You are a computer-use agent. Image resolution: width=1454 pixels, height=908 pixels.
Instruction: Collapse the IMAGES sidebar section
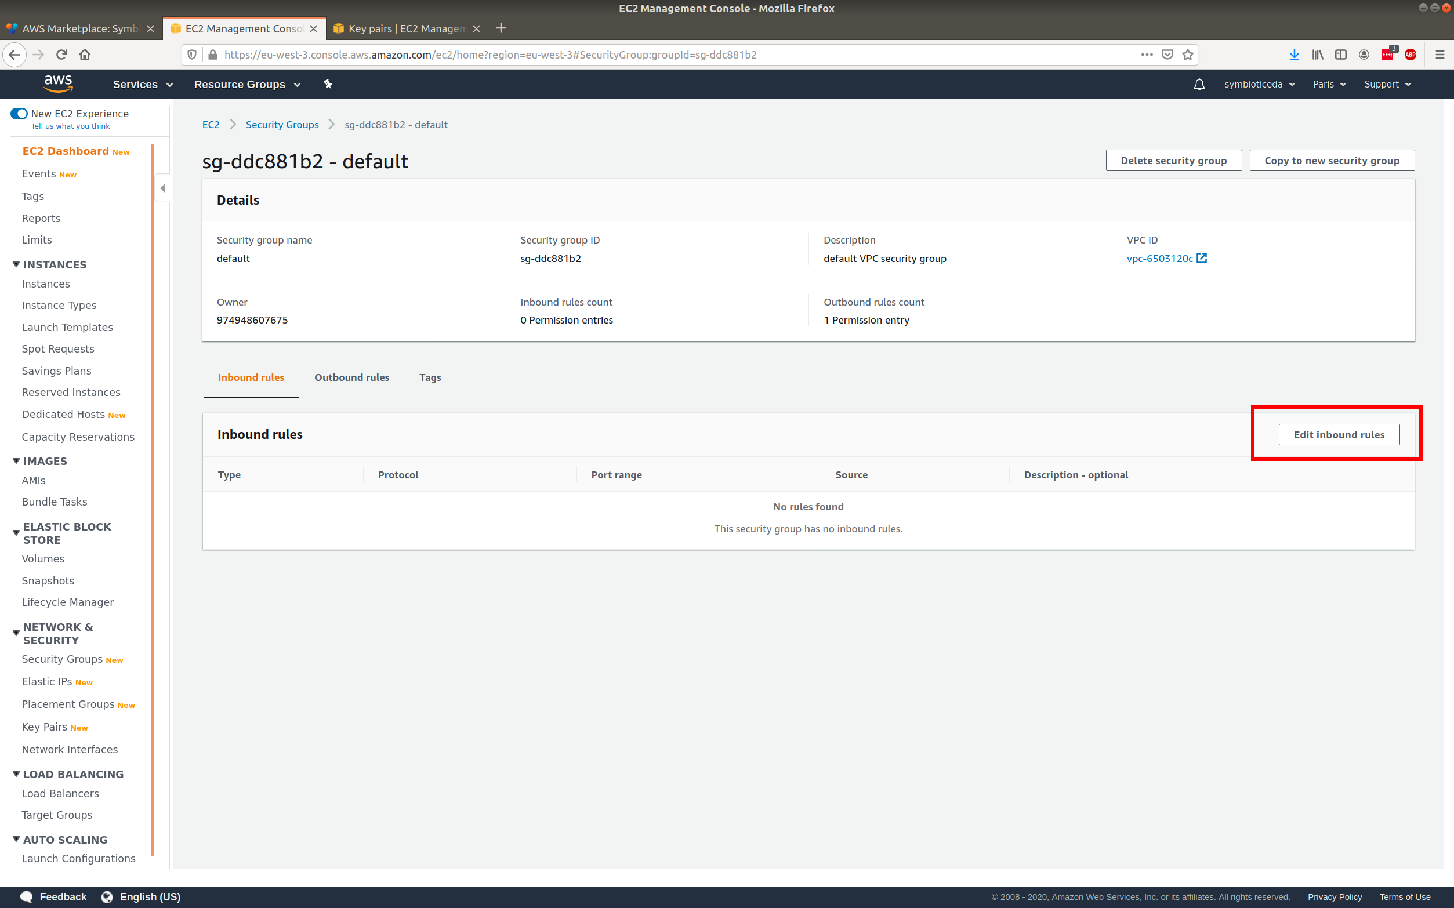(16, 460)
